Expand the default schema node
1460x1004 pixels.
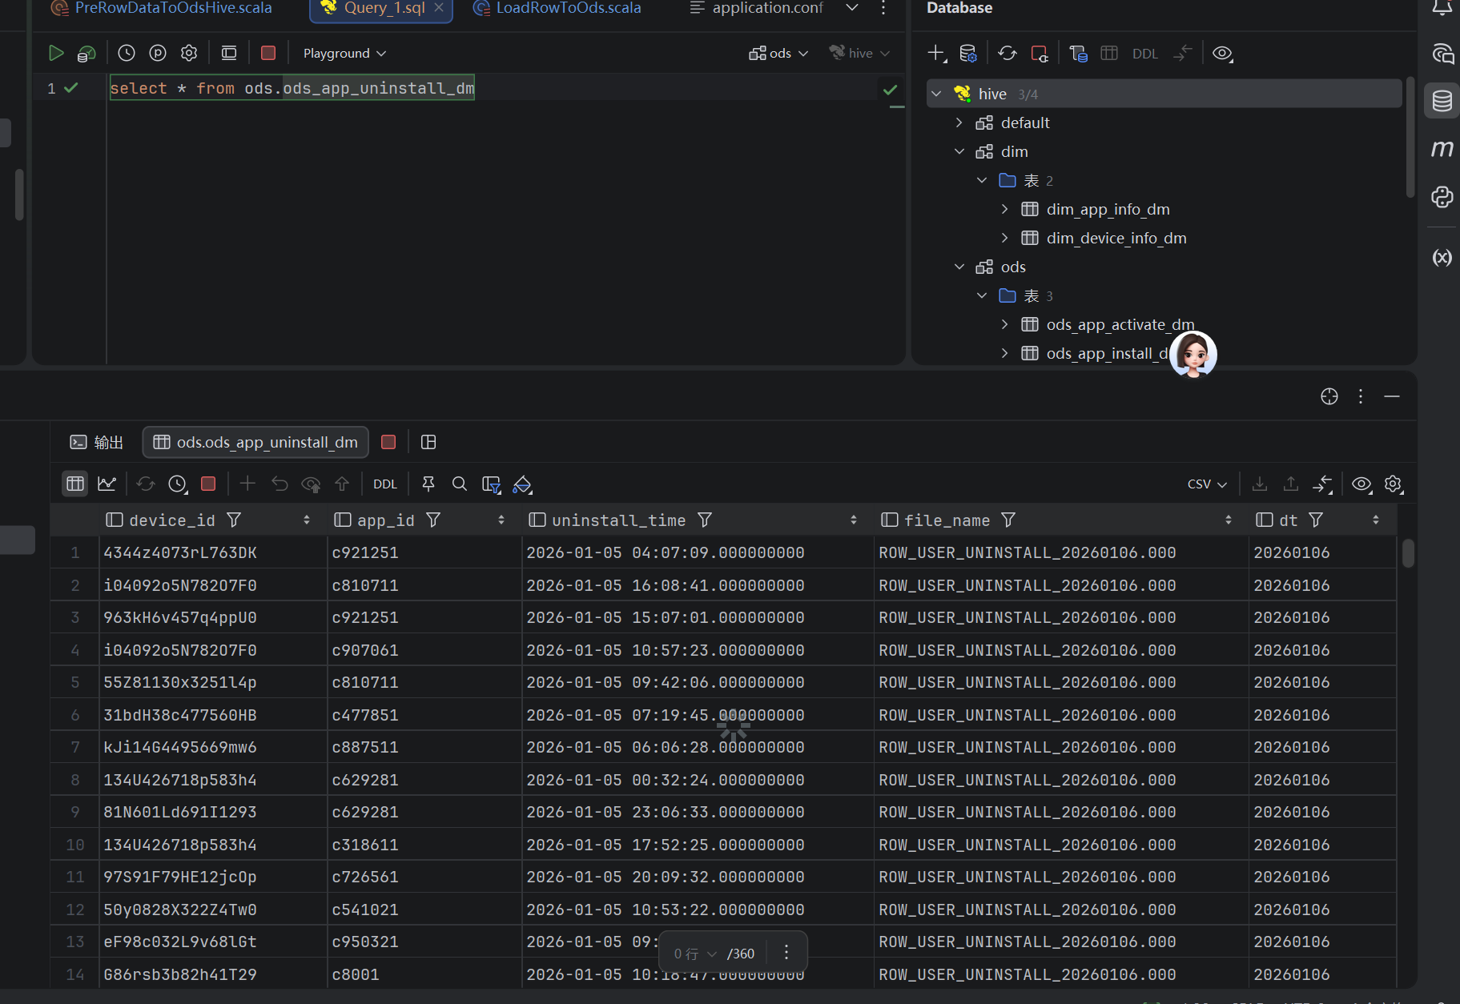[959, 122]
